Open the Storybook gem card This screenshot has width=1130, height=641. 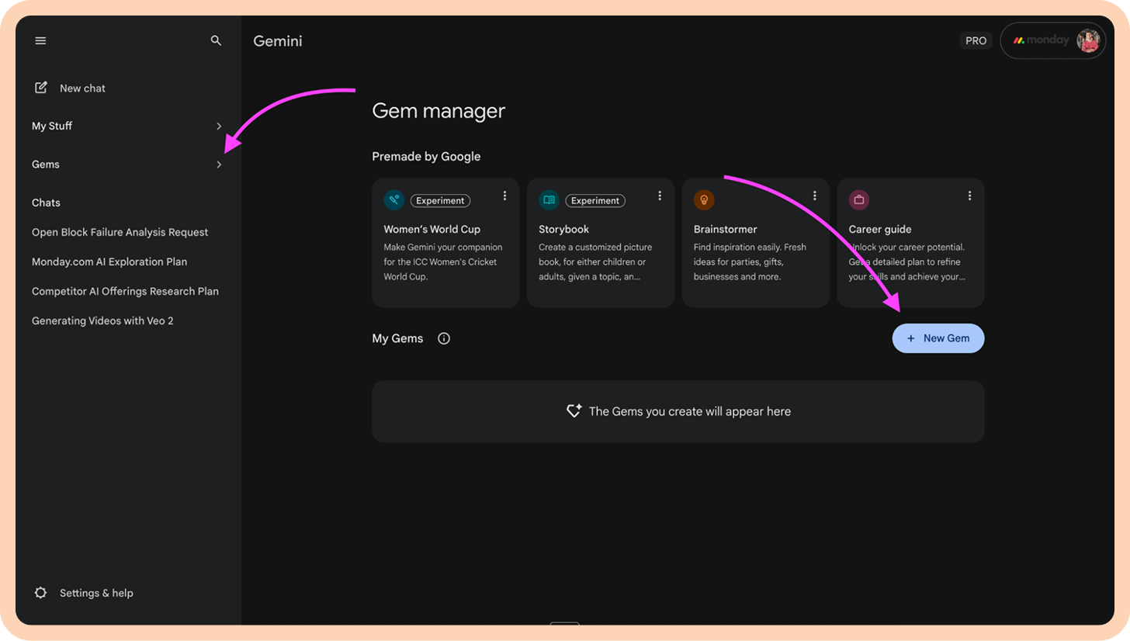(x=601, y=243)
